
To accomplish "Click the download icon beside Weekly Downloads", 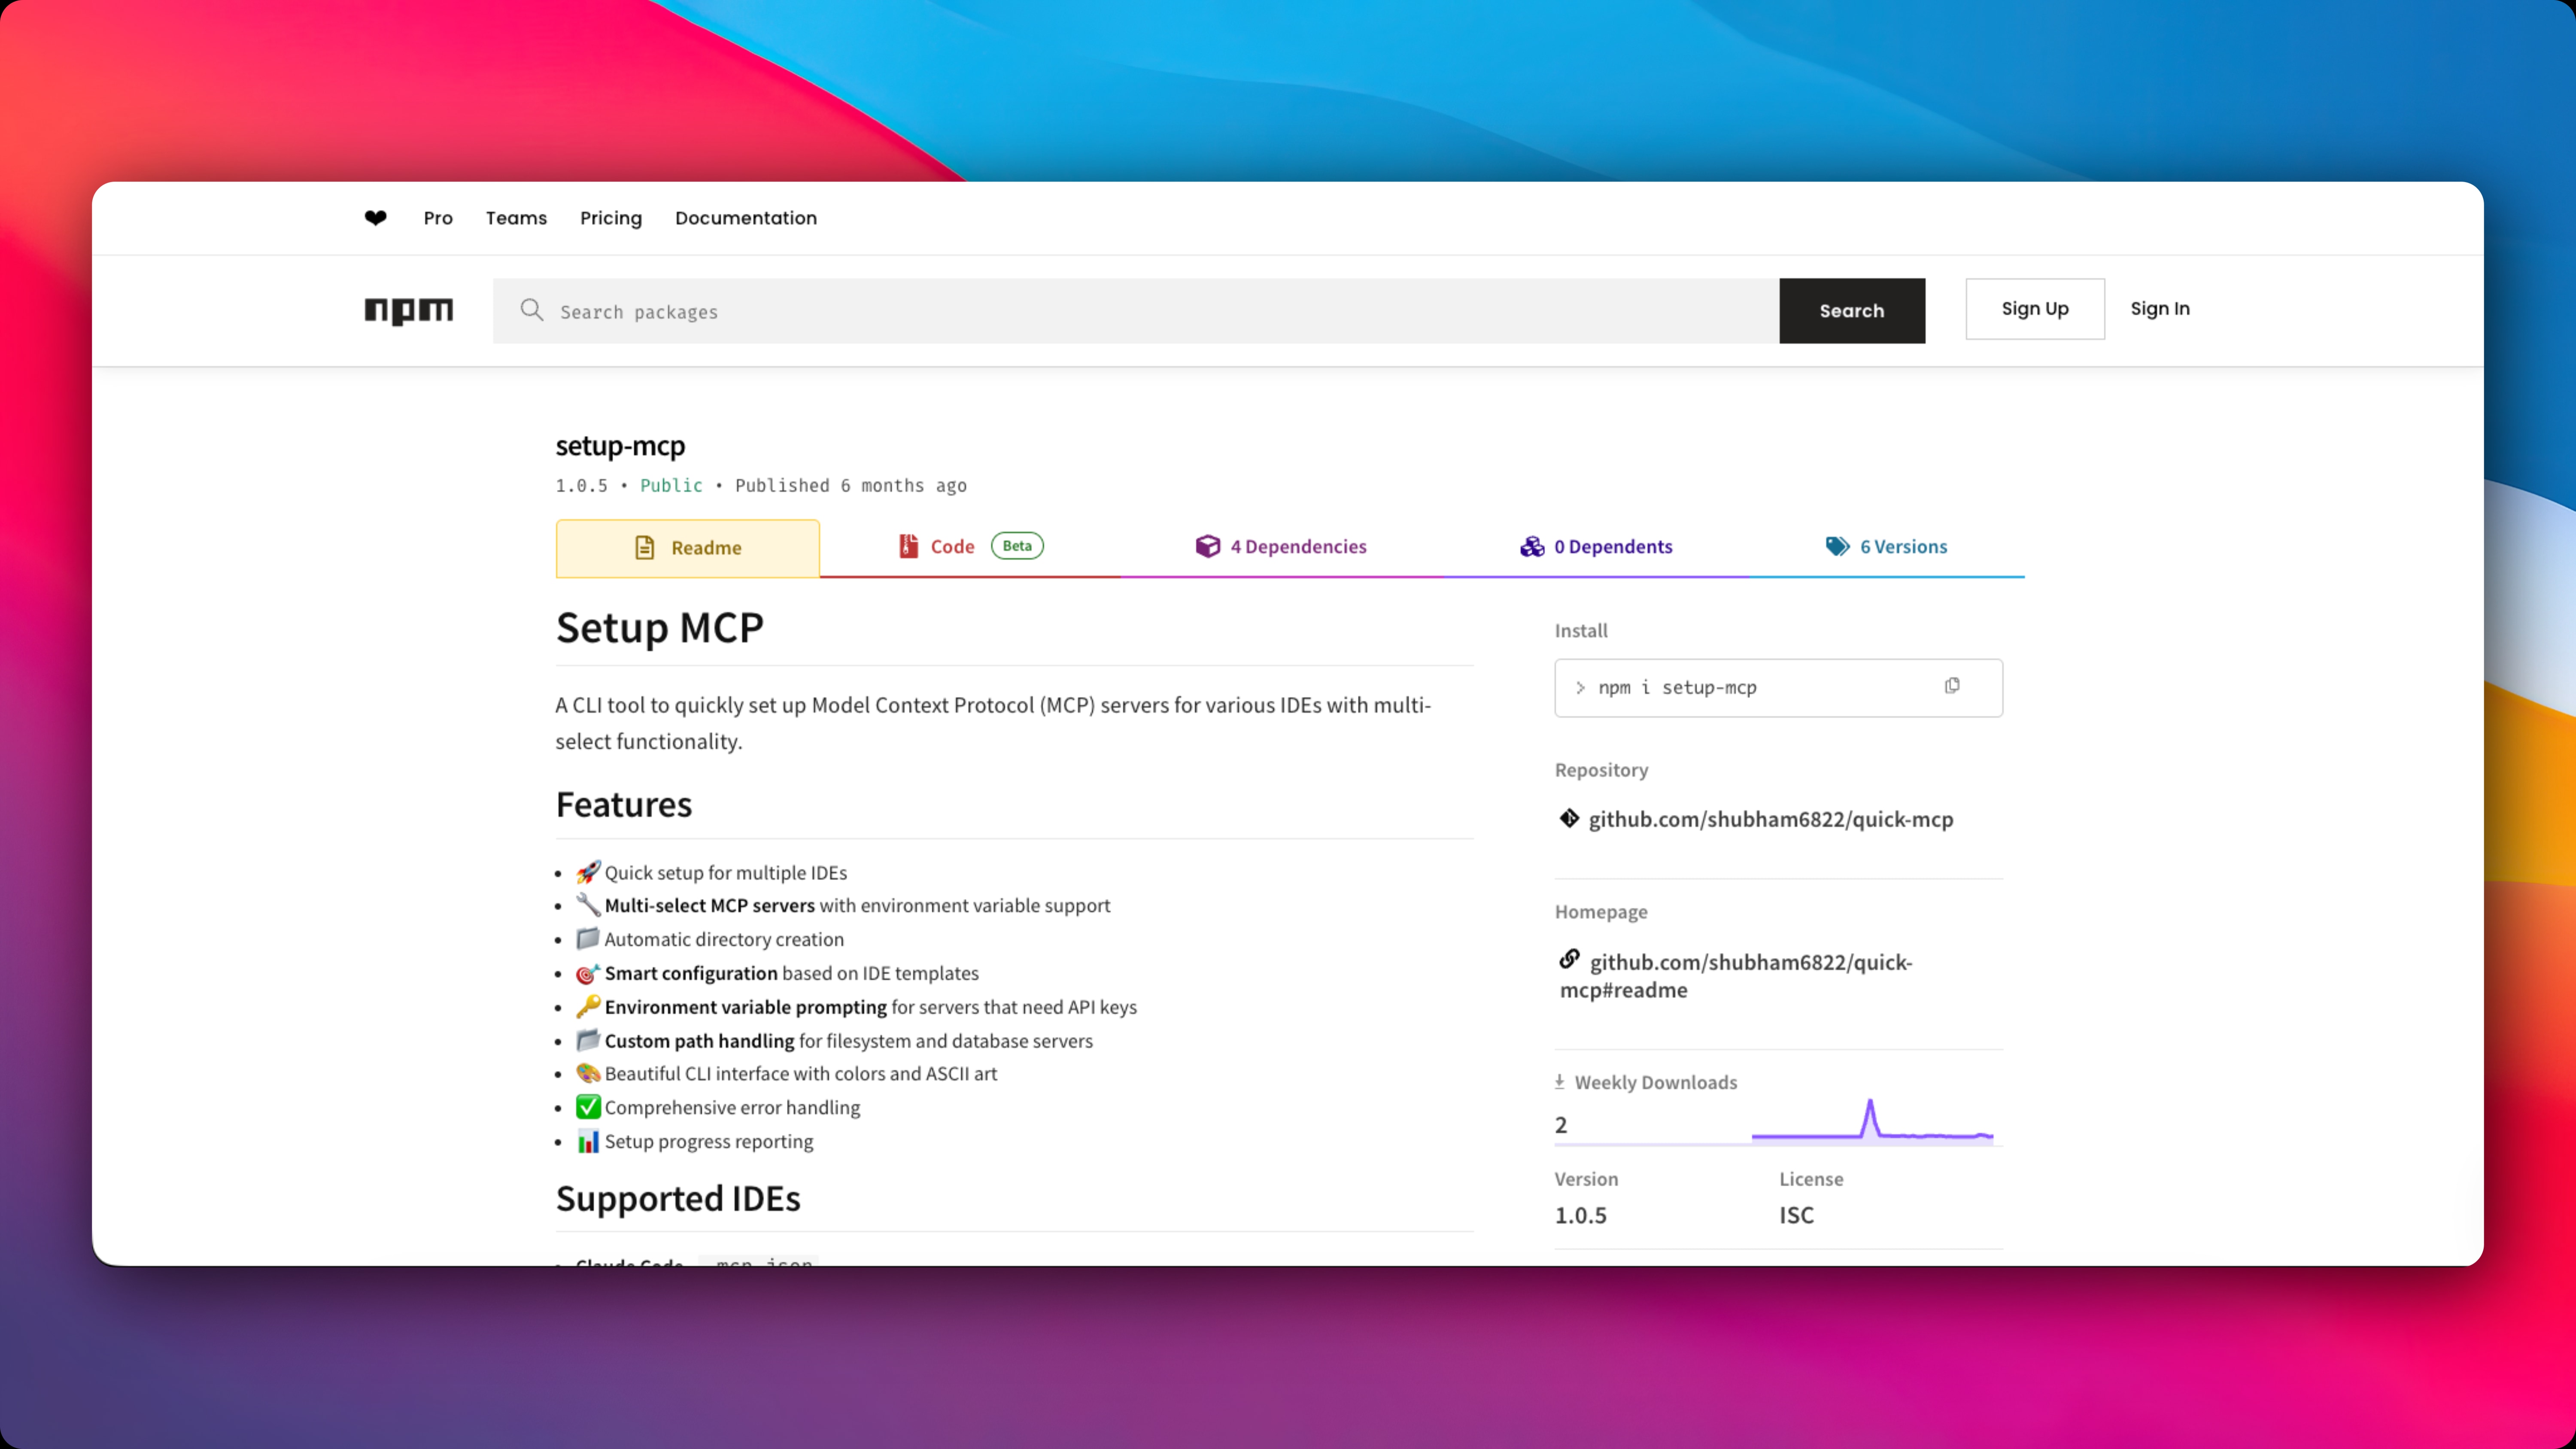I will pyautogui.click(x=1559, y=1081).
